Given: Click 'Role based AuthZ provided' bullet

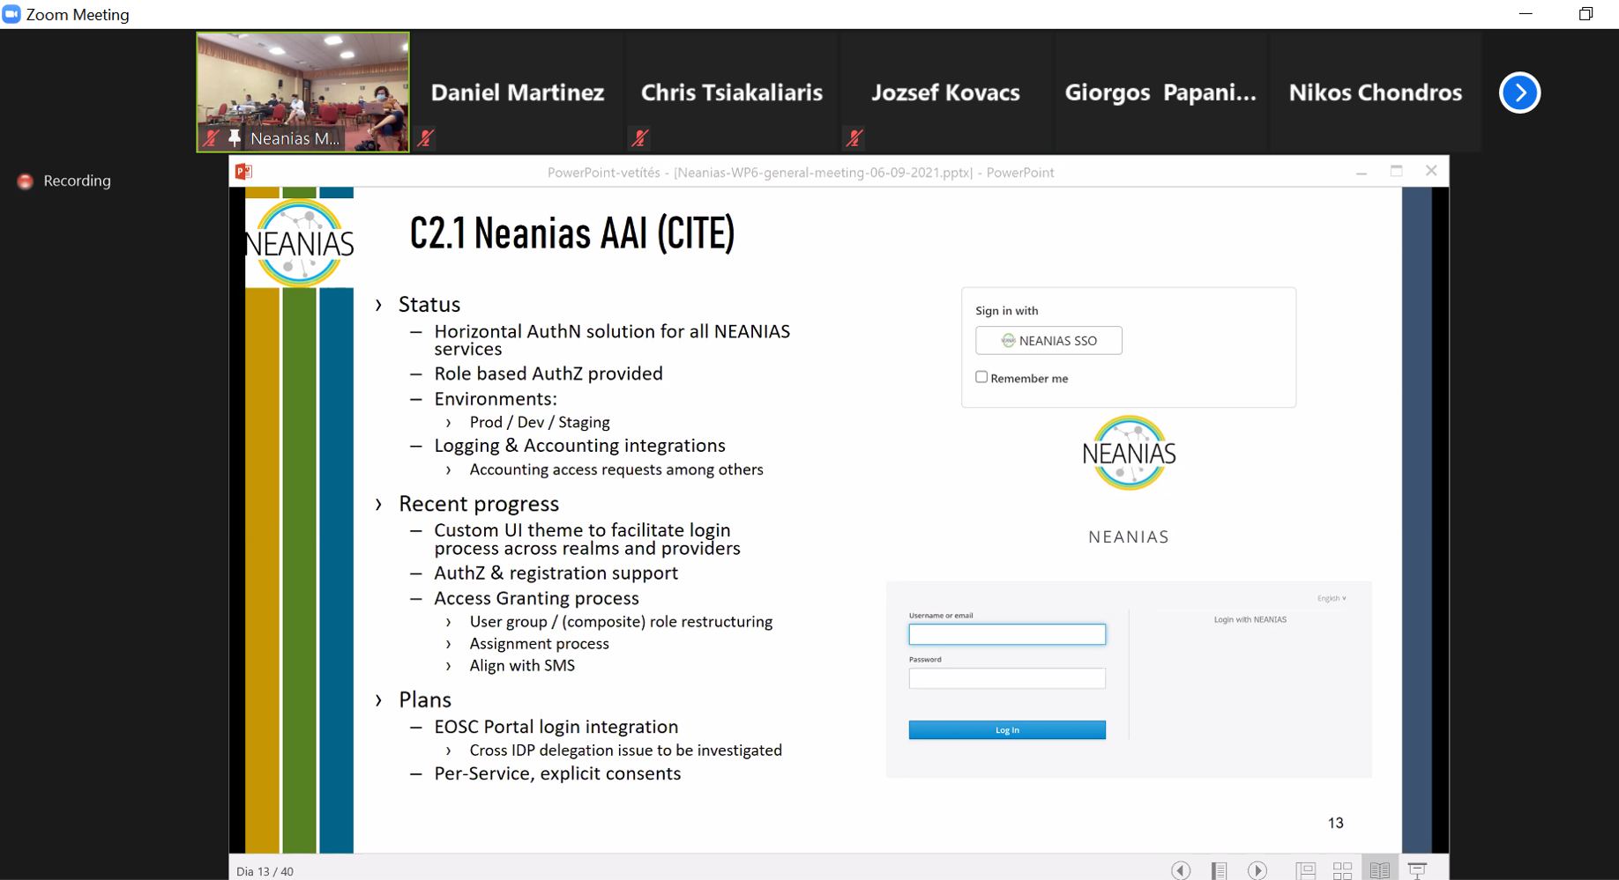Looking at the screenshot, I should [x=548, y=373].
